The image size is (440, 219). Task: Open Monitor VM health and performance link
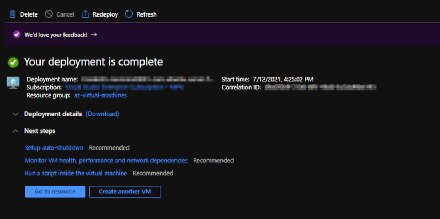click(x=106, y=161)
